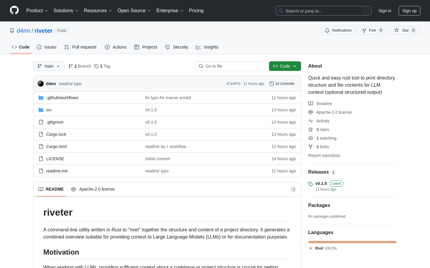Expand the Solutions dropdown

coord(66,11)
